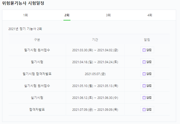The height and width of the screenshot is (124, 180).
Task: Select the 실기시험 row label
Action: point(37,98)
